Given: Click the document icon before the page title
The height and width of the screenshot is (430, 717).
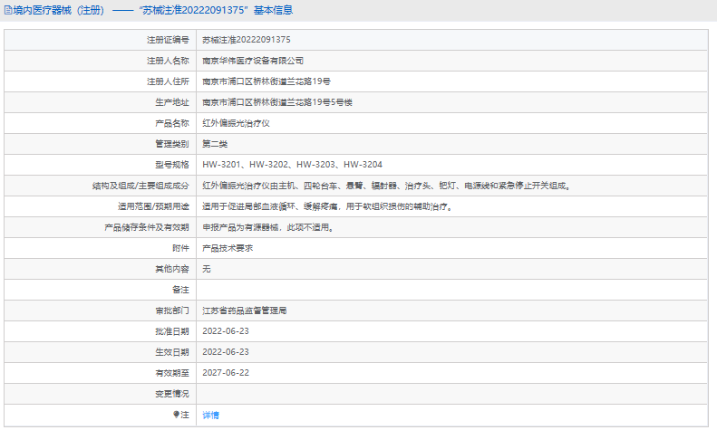Looking at the screenshot, I should pos(8,10).
